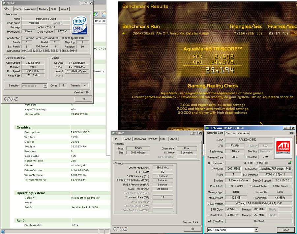This screenshot has width=297, height=234.
Task: Click the Subvendor value Sapphire/PCPartner
Action: [x=276, y=169]
